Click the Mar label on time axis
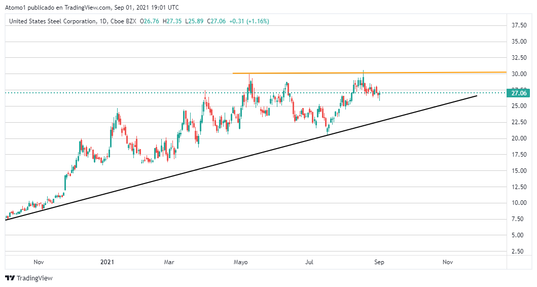This screenshot has width=537, height=287. pyautogui.click(x=169, y=262)
